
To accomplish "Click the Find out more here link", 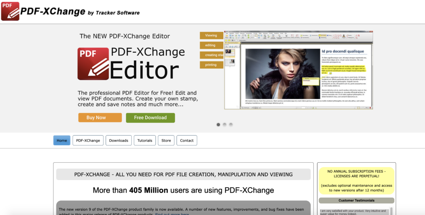I will pyautogui.click(x=172, y=214).
